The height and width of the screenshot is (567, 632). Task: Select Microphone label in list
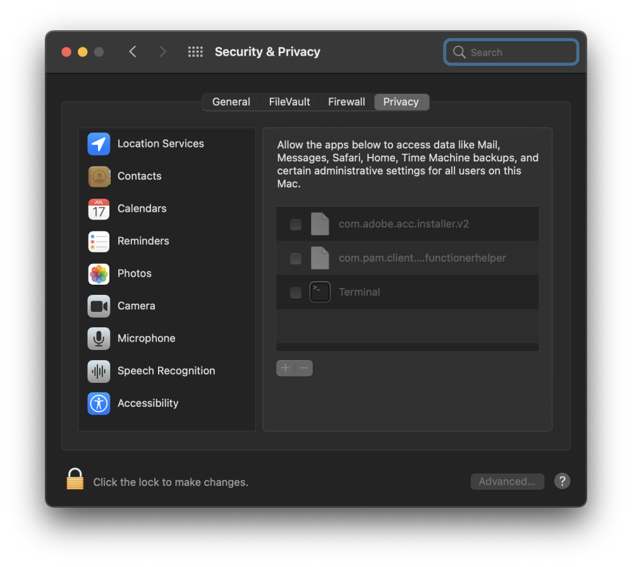click(x=147, y=339)
